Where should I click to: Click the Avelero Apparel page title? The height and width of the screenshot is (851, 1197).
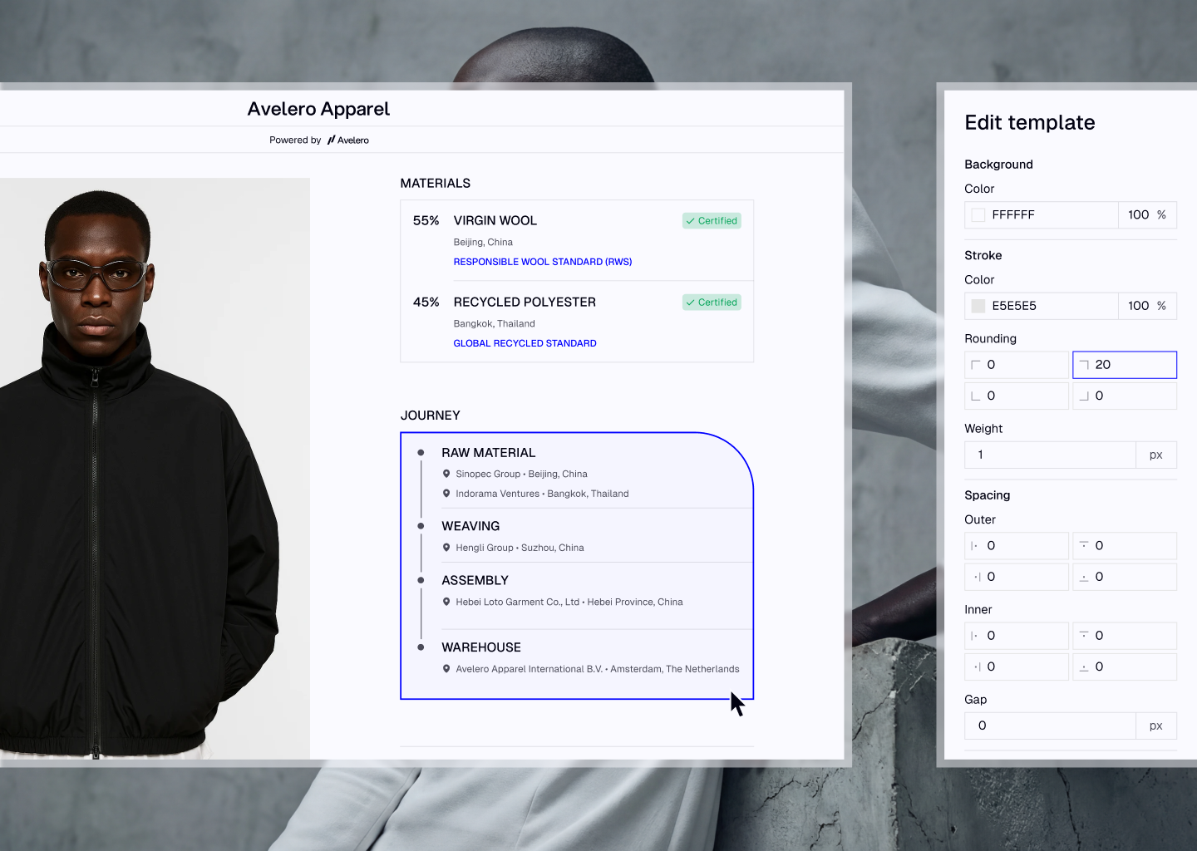click(x=318, y=109)
